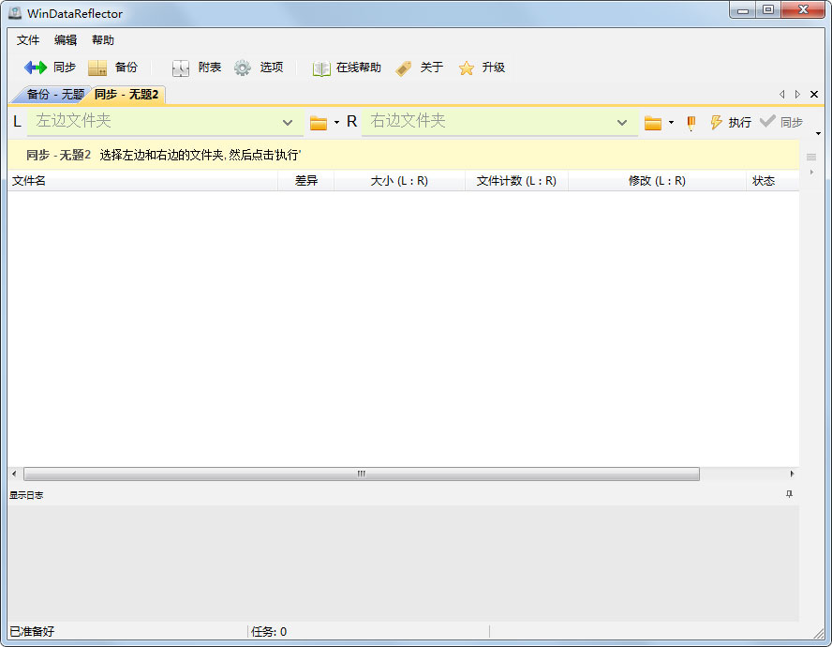Click the scrollbar left arrow
Screen dimensions: 832x647
(x=14, y=474)
